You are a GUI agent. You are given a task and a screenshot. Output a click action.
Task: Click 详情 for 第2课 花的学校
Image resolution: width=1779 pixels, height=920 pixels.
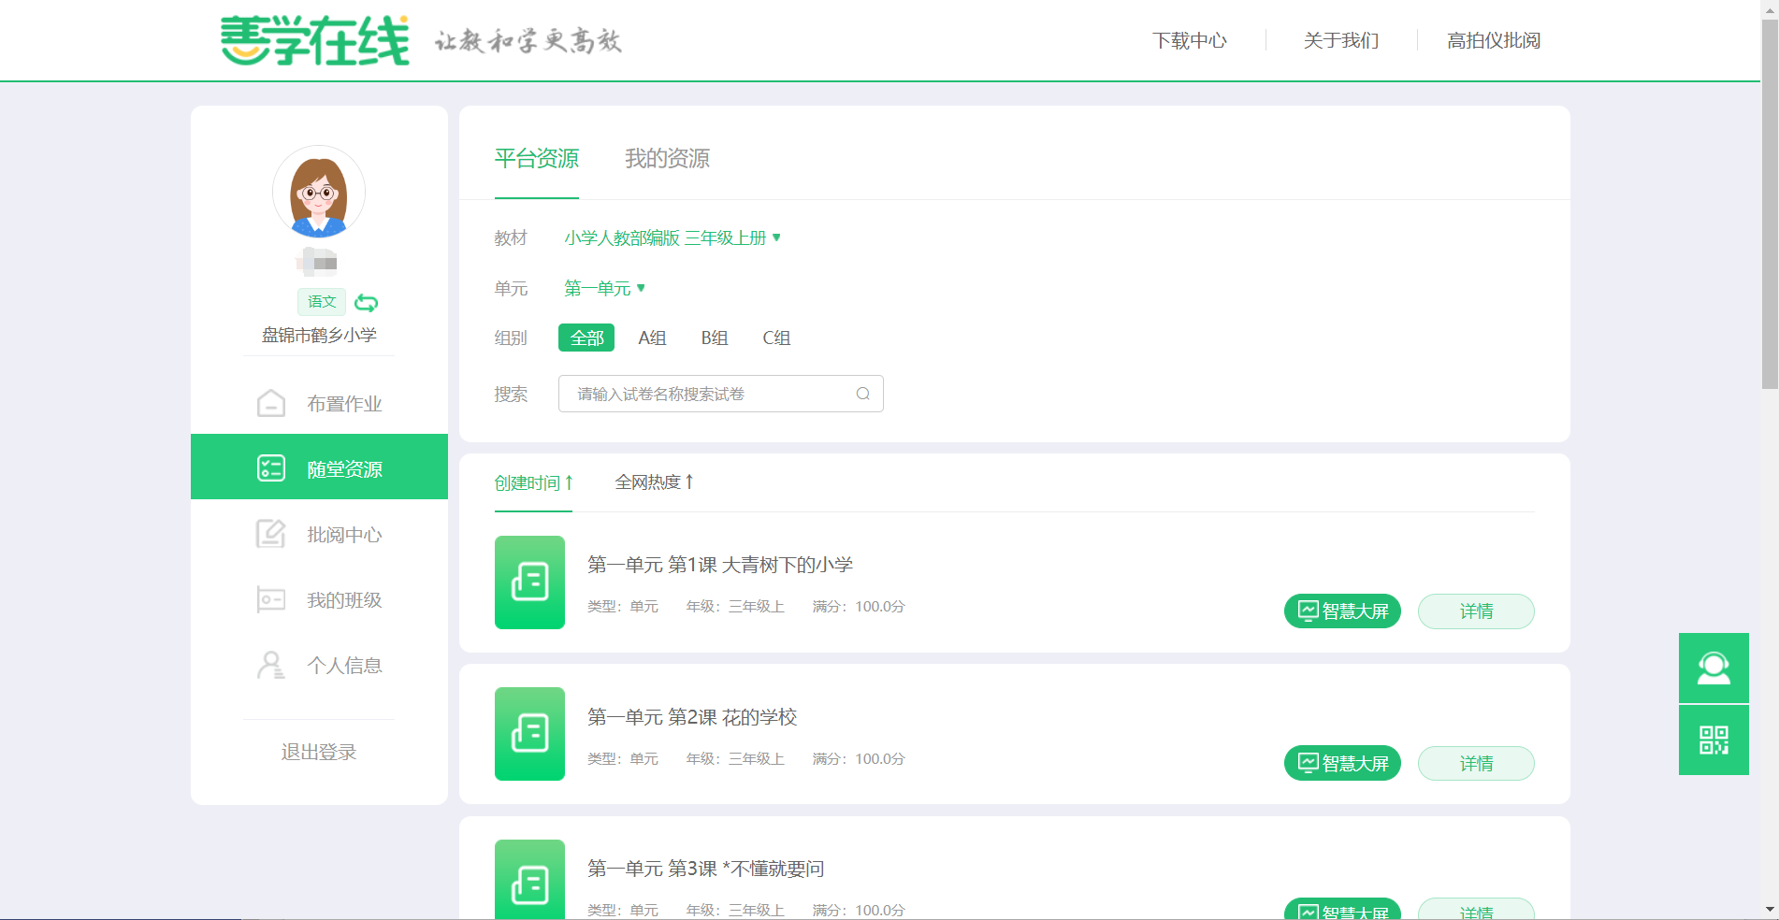tap(1475, 764)
